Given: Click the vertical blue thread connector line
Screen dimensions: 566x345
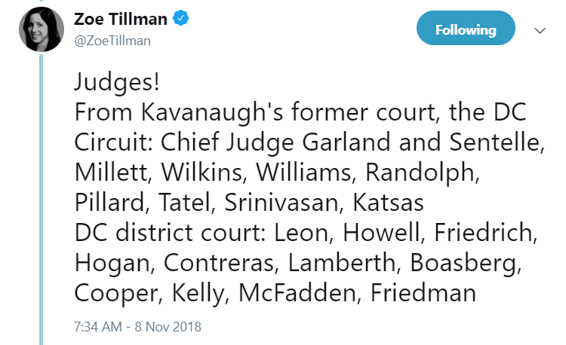Looking at the screenshot, I should tap(42, 199).
